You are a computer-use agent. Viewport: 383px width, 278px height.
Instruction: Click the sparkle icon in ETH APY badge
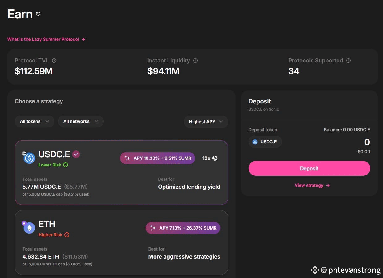153,228
